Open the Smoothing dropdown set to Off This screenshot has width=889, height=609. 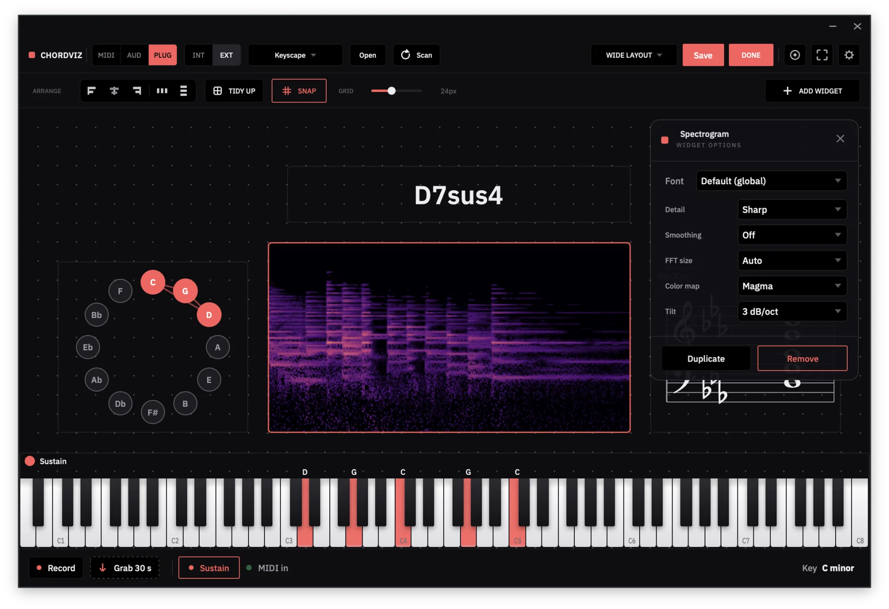coord(792,235)
